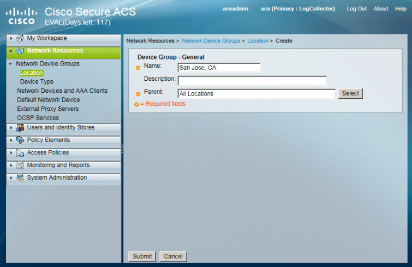Click the Cisco logo in header
The height and width of the screenshot is (267, 412).
pyautogui.click(x=22, y=16)
